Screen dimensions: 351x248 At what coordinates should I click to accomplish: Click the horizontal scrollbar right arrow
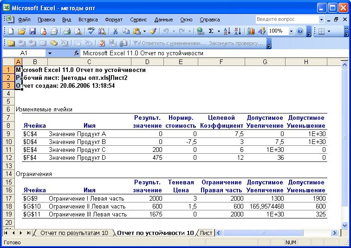click(x=334, y=233)
